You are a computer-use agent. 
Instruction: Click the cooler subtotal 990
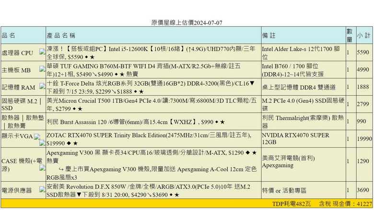[x=362, y=122]
